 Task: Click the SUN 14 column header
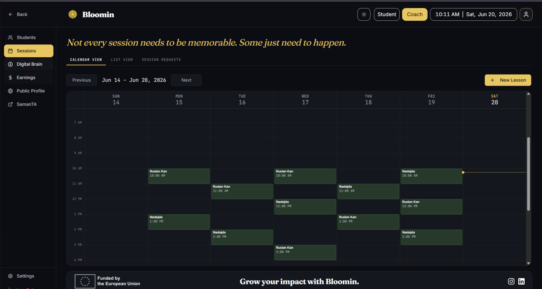(116, 100)
